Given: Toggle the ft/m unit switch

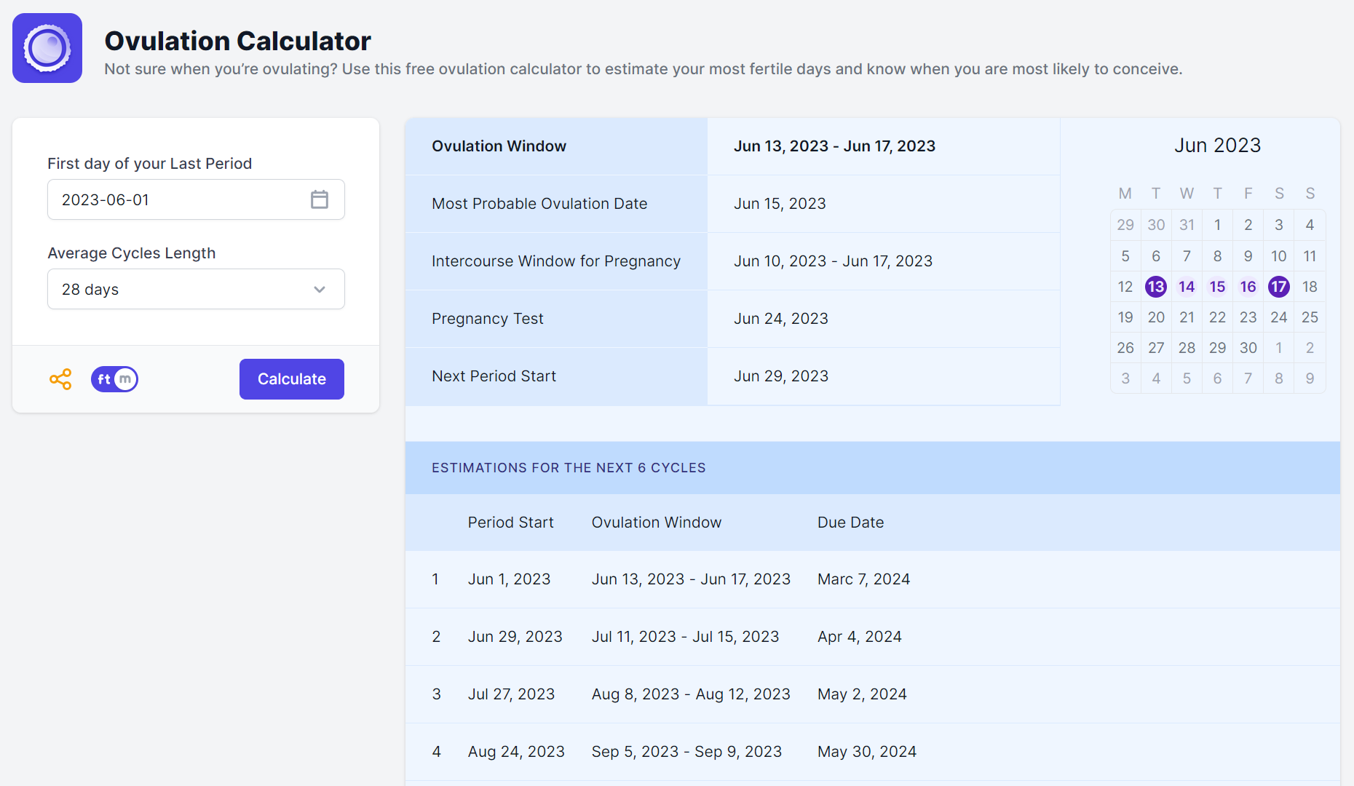Looking at the screenshot, I should point(114,379).
